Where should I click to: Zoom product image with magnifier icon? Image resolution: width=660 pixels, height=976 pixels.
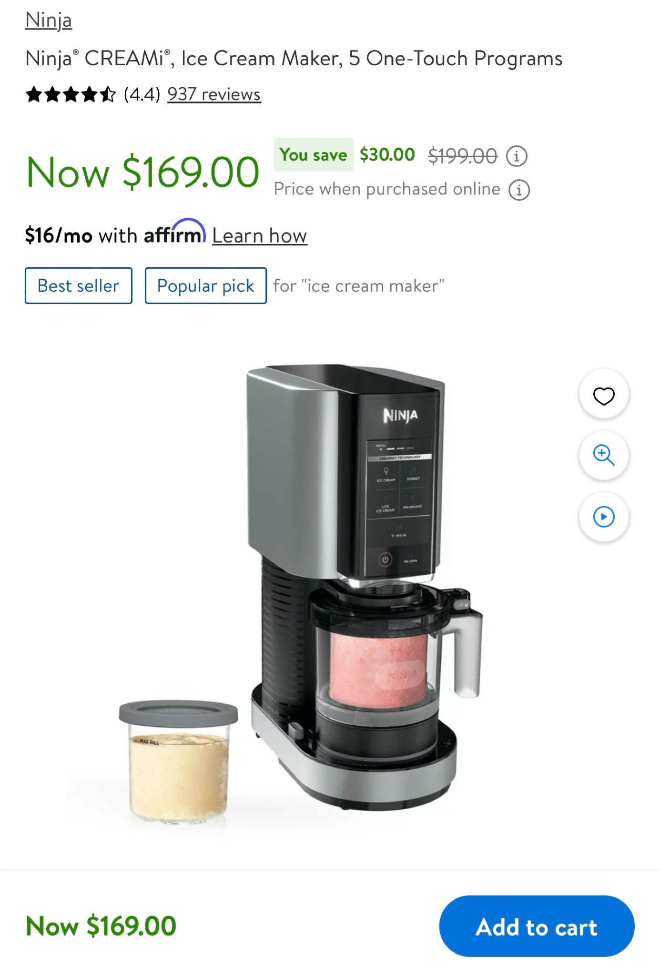click(x=604, y=455)
